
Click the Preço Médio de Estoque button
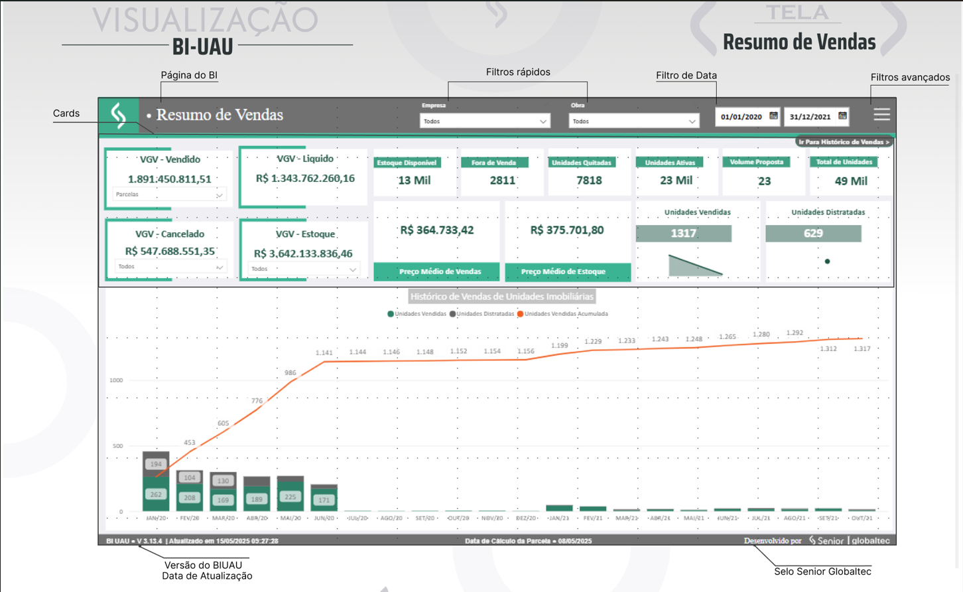(568, 271)
